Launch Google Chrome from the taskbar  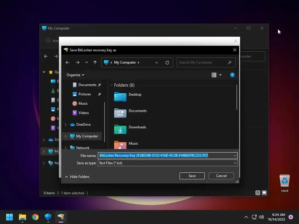(x=35, y=217)
